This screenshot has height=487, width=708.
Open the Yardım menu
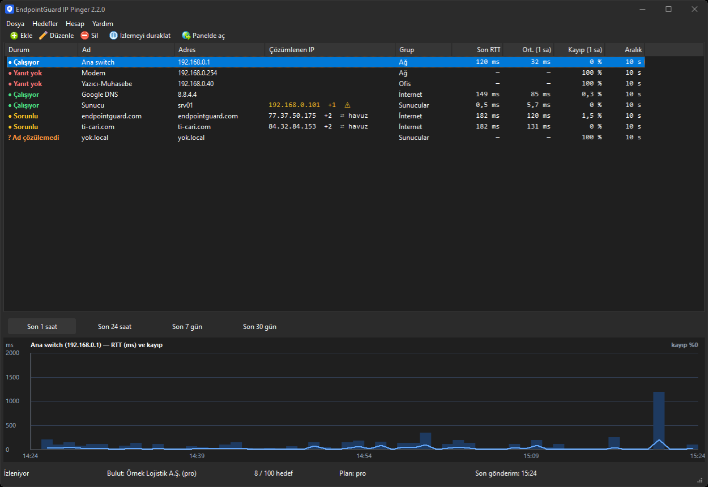103,24
